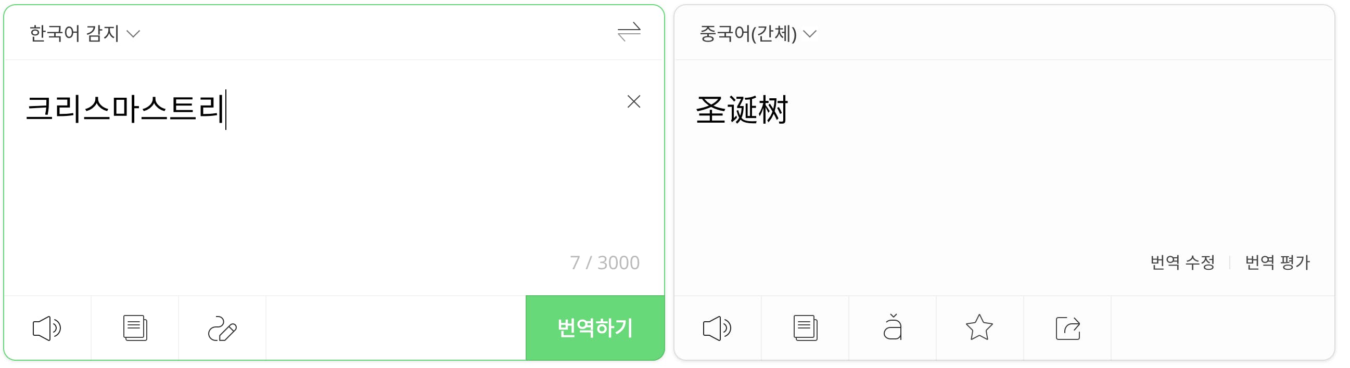Play audio of the Korean source text
Viewport: 1350px width, 368px height.
tap(47, 328)
